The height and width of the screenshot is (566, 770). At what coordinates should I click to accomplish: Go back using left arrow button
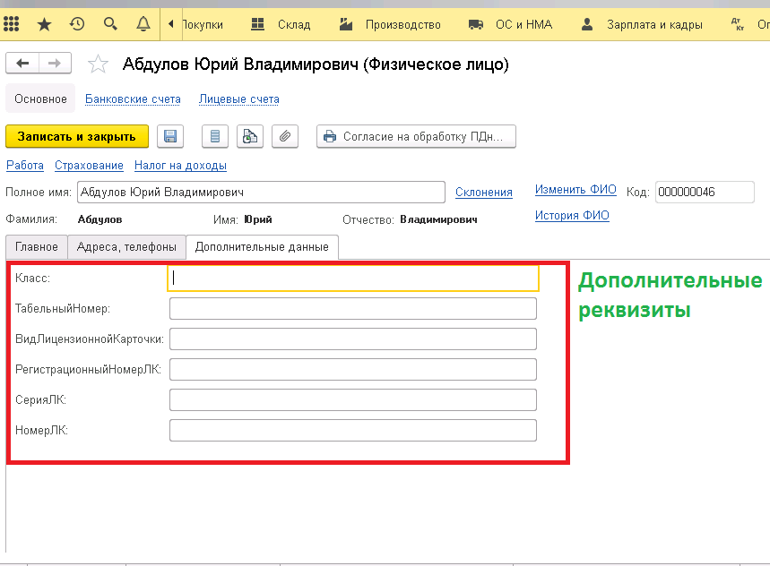click(x=23, y=63)
